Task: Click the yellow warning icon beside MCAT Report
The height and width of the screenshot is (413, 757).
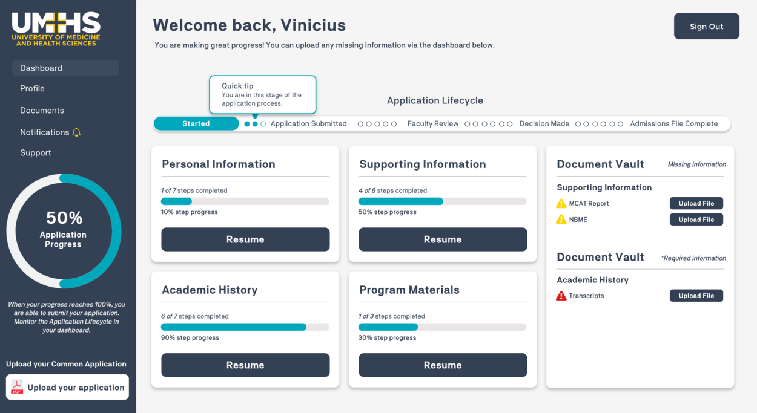Action: [x=561, y=203]
